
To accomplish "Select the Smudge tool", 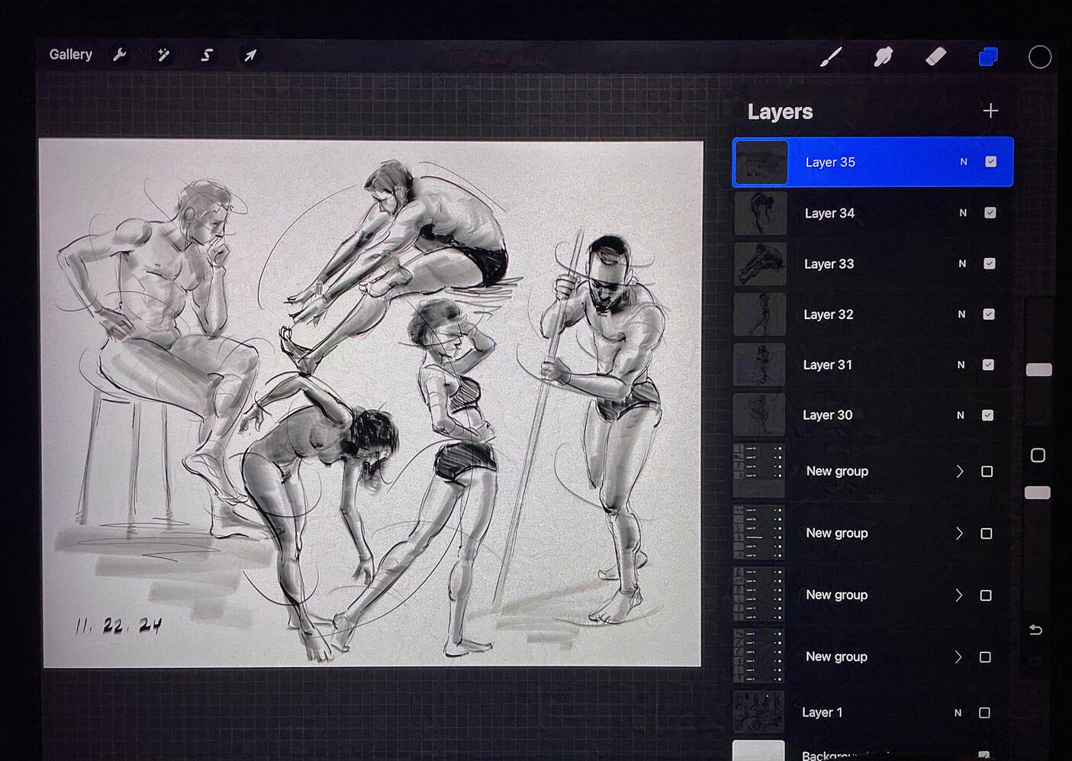I will click(884, 56).
